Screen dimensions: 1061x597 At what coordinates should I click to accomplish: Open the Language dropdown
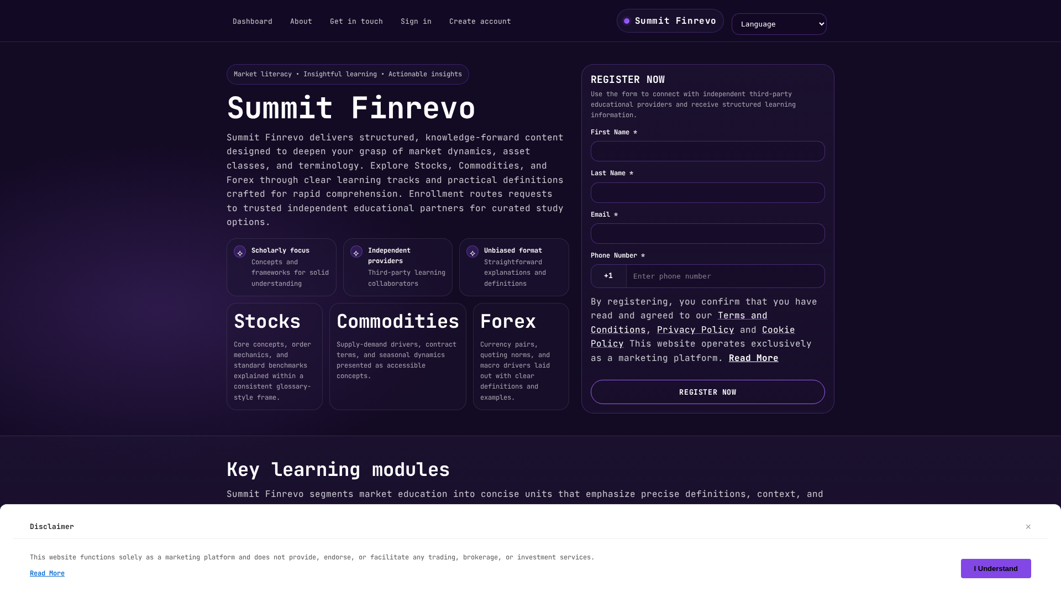(x=779, y=24)
